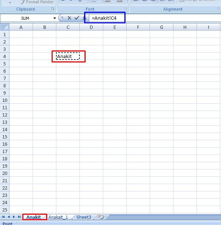Select row 3 header

click(x=5, y=49)
